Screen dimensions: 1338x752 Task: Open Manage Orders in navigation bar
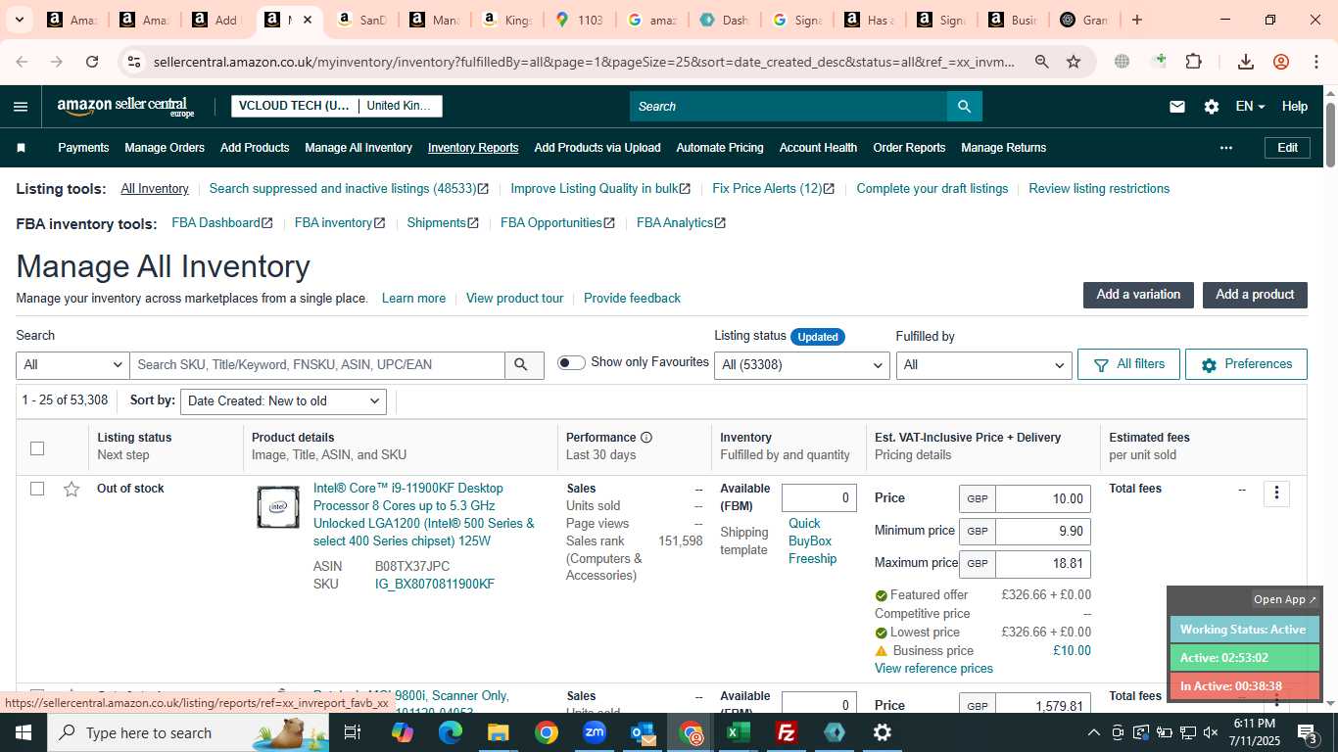click(x=165, y=148)
